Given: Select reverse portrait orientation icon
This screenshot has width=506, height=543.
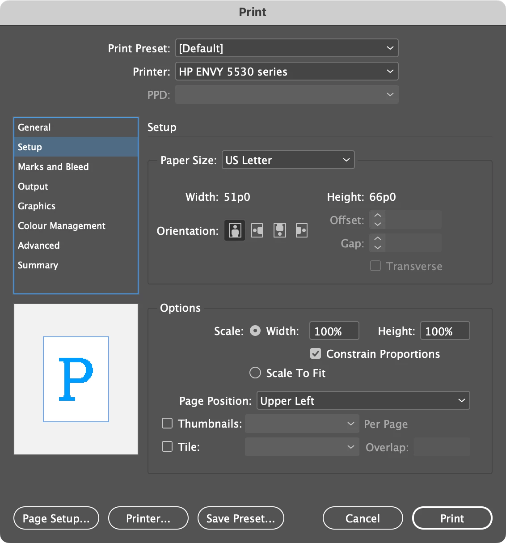Looking at the screenshot, I should point(280,231).
